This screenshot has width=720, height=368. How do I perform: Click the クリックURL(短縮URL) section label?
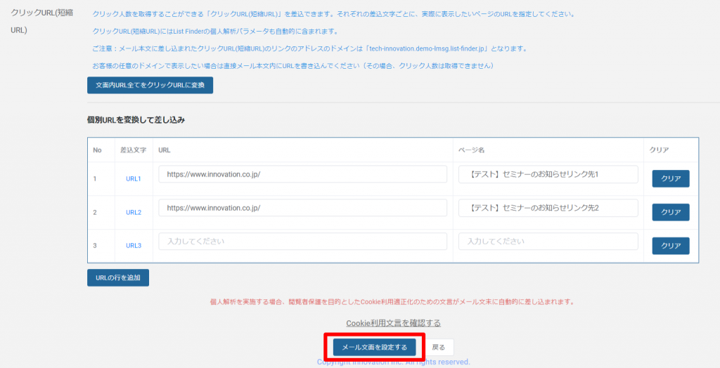point(41,22)
